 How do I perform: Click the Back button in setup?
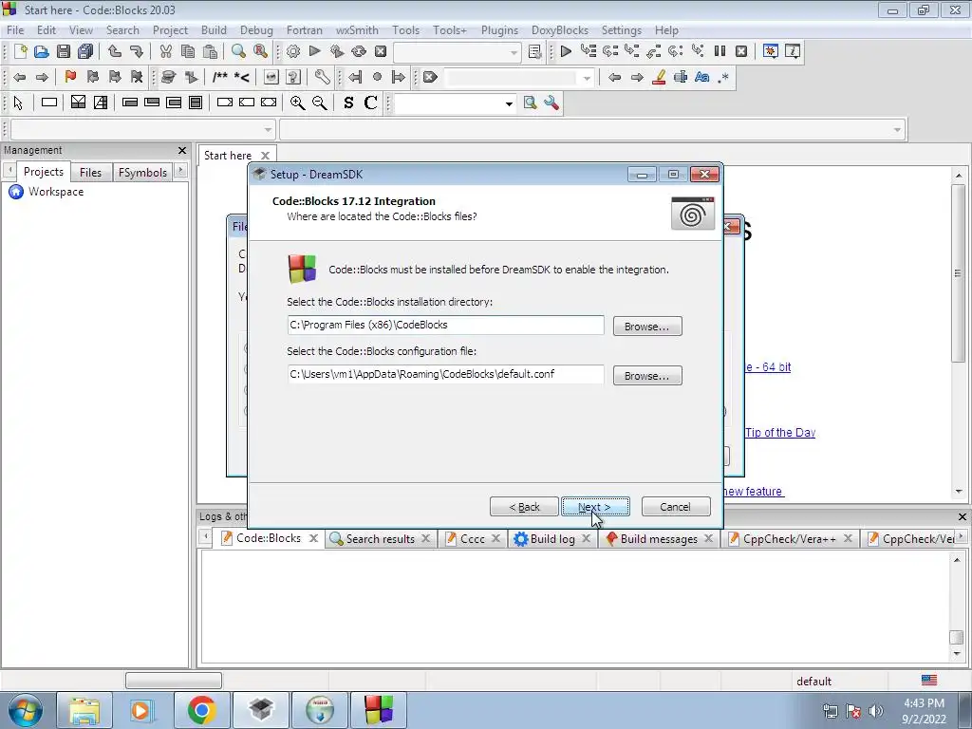(524, 507)
